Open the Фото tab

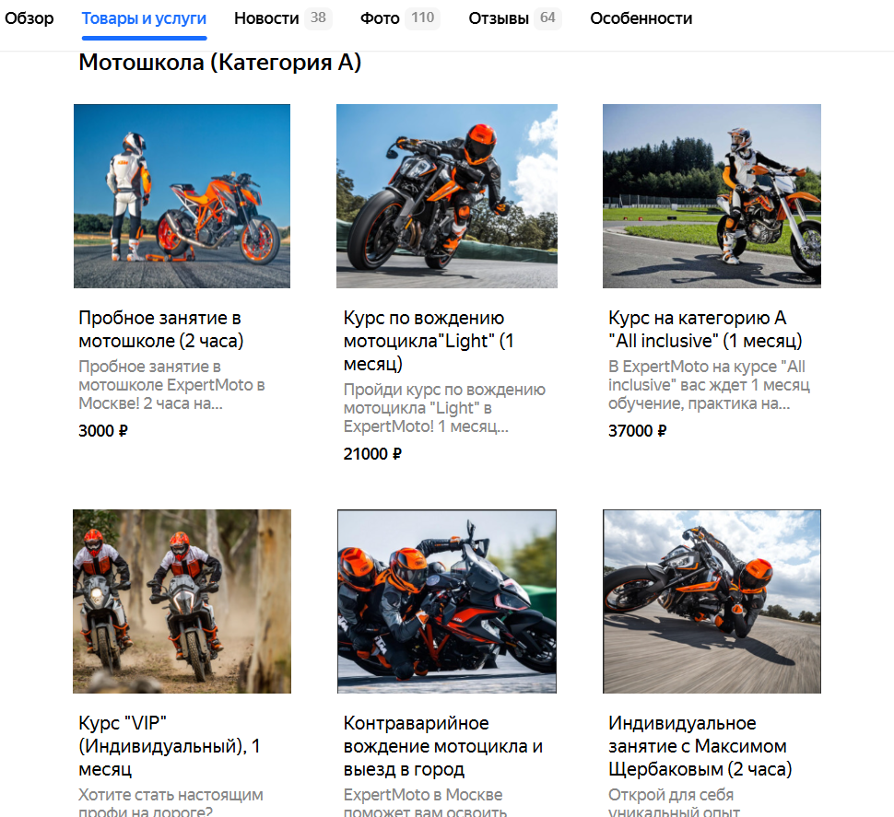pos(400,18)
